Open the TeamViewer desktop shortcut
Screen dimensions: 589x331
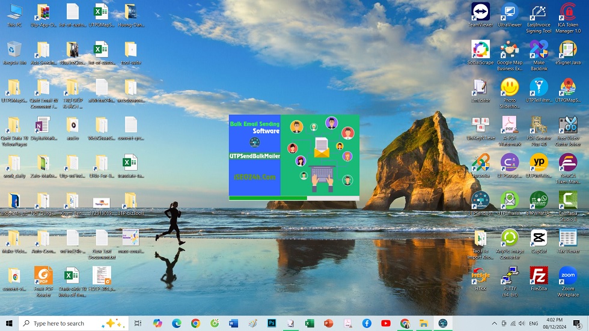[480, 13]
